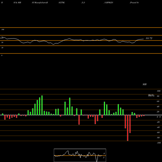The image size is (162, 162).
Task: Click the '(Pound St' header text
Action: [x=134, y=3]
